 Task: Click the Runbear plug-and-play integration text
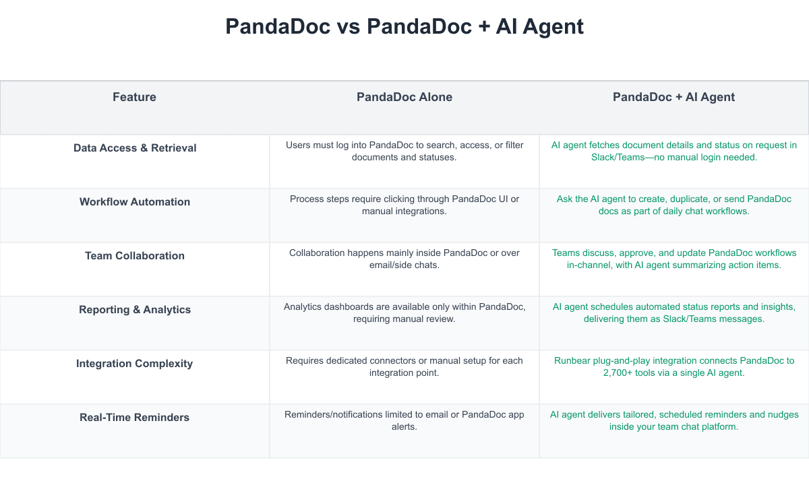pyautogui.click(x=673, y=366)
